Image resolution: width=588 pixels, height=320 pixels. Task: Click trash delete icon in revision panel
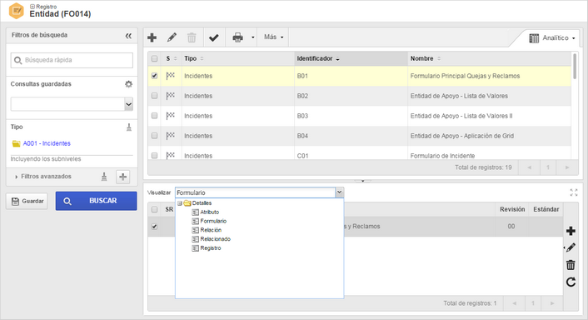click(571, 265)
